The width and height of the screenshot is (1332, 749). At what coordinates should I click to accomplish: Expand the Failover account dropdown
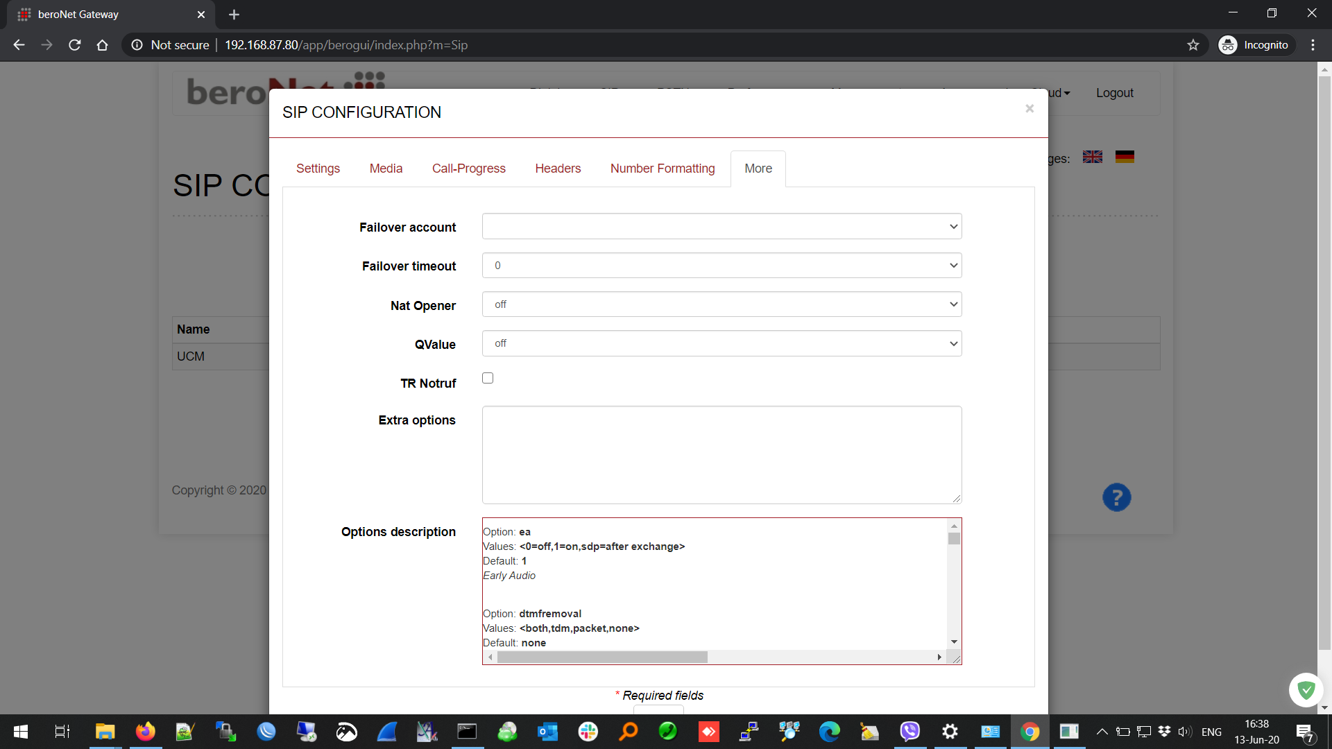point(721,227)
